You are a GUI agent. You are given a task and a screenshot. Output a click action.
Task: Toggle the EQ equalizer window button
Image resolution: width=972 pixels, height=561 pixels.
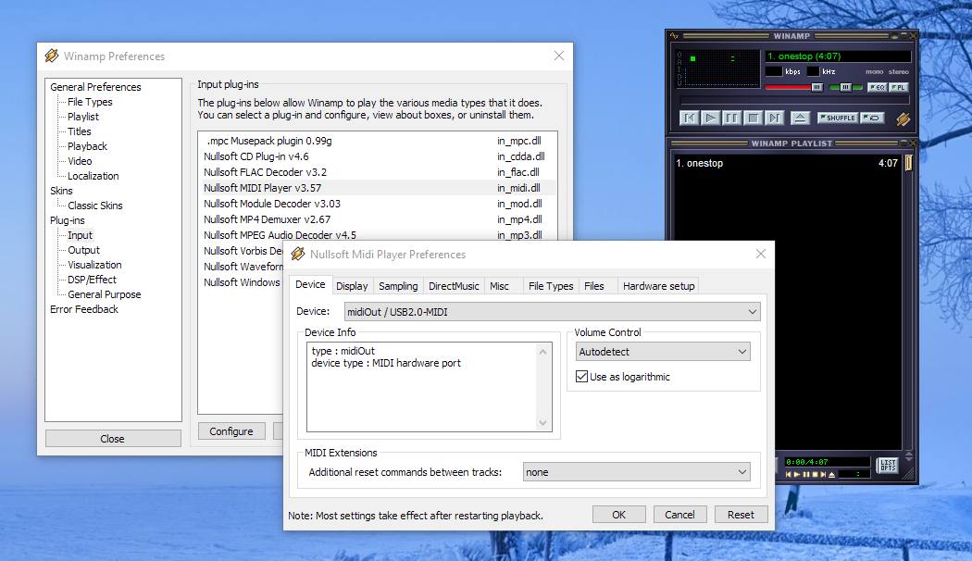pos(878,87)
